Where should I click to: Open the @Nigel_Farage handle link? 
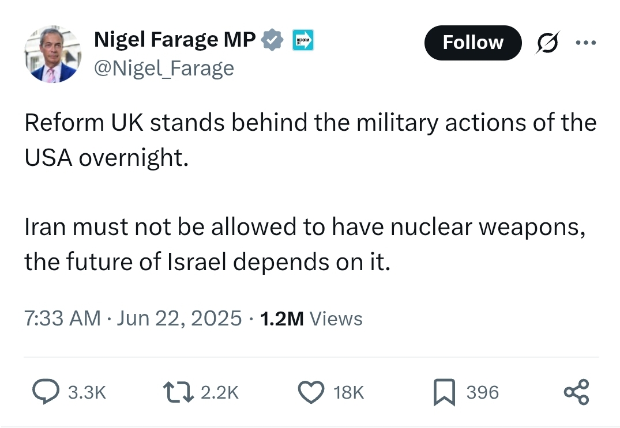(x=164, y=69)
